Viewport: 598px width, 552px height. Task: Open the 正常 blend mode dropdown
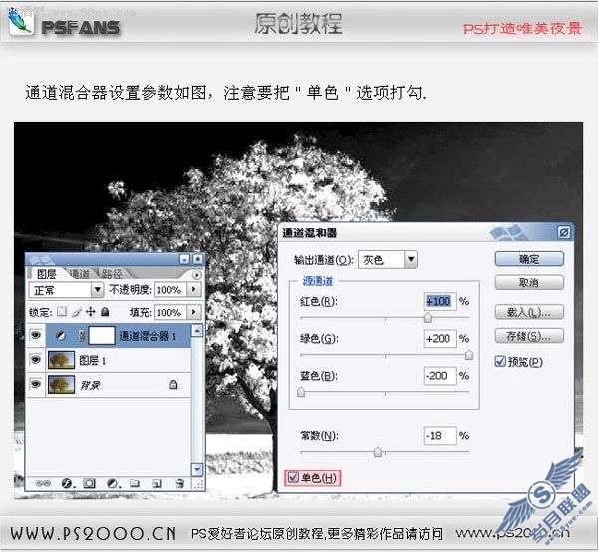[x=97, y=290]
